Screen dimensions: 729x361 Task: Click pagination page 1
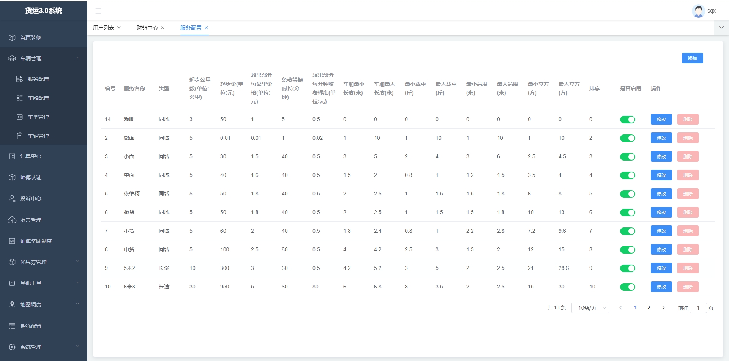pos(635,308)
